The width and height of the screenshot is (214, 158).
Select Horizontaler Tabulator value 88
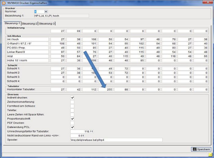121,90
